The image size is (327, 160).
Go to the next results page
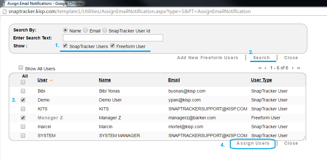point(293,68)
